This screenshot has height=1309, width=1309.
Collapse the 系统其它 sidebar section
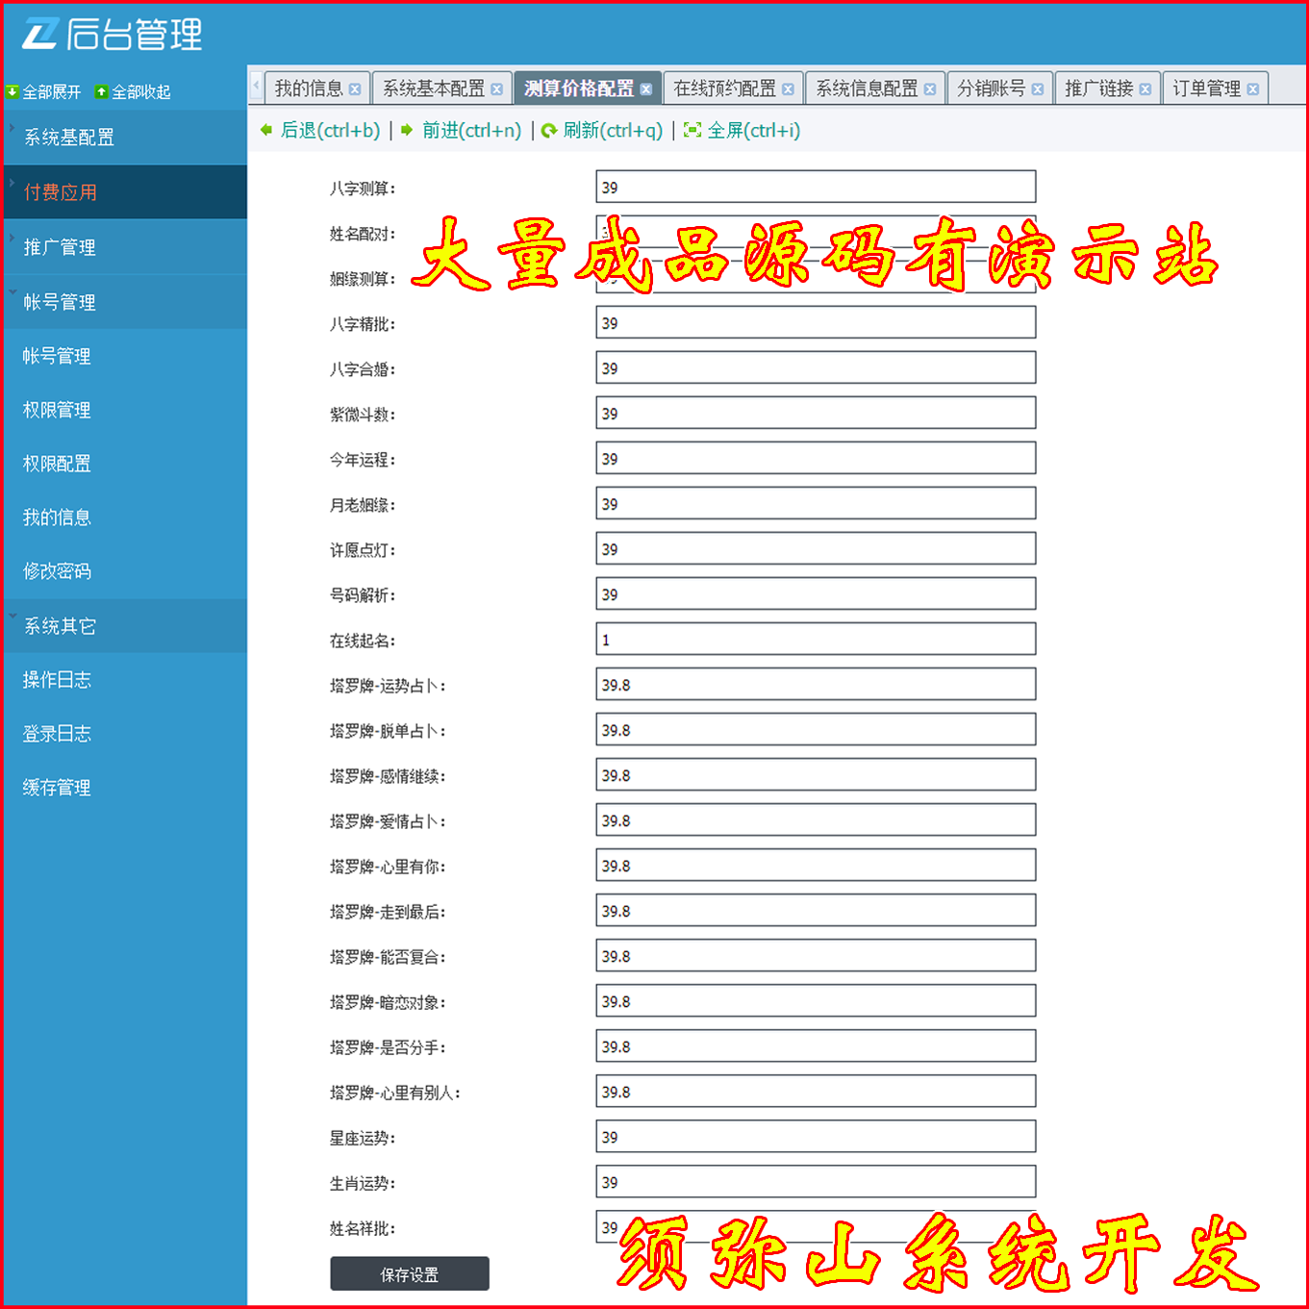point(13,616)
